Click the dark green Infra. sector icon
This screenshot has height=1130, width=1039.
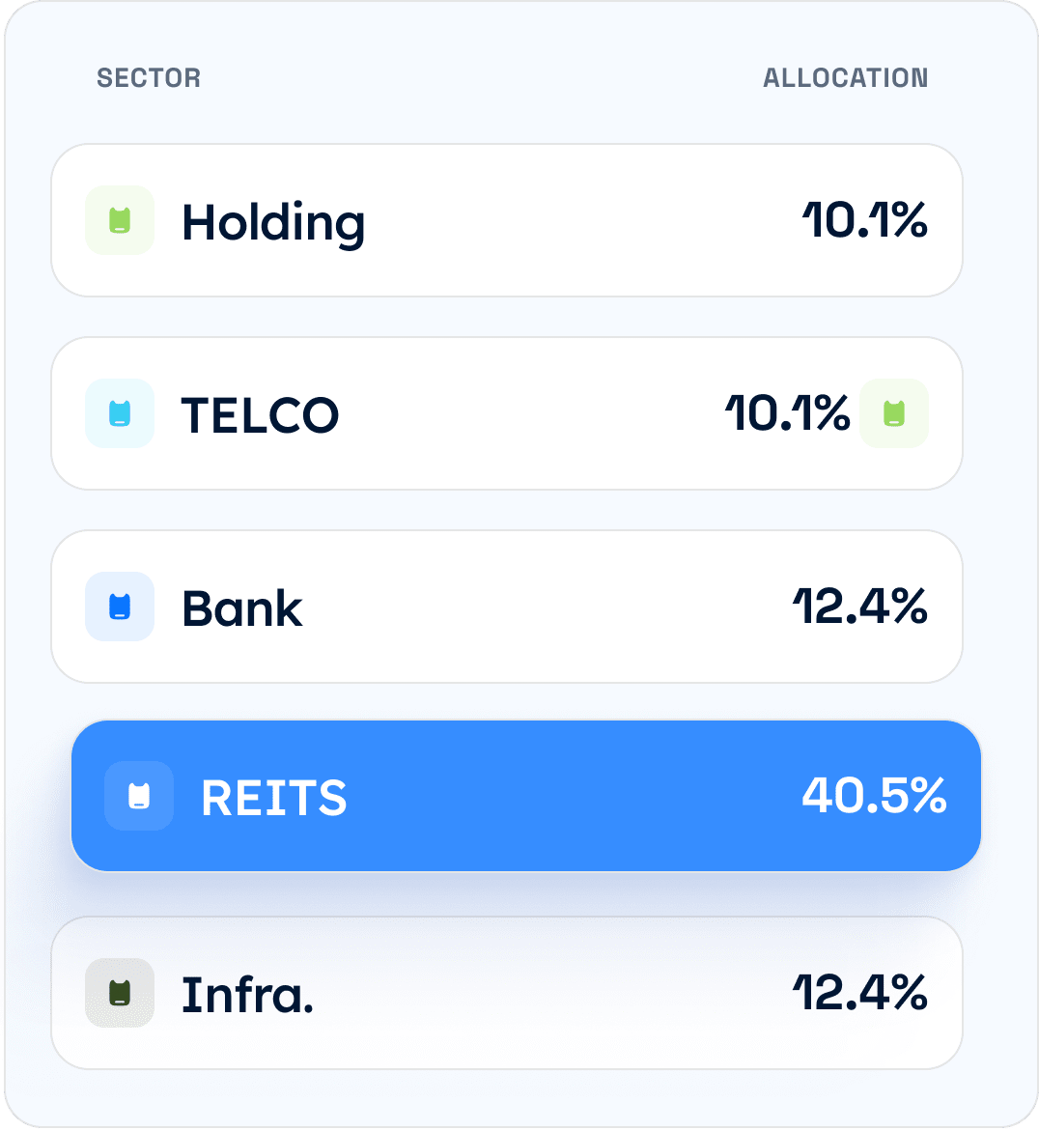click(120, 993)
